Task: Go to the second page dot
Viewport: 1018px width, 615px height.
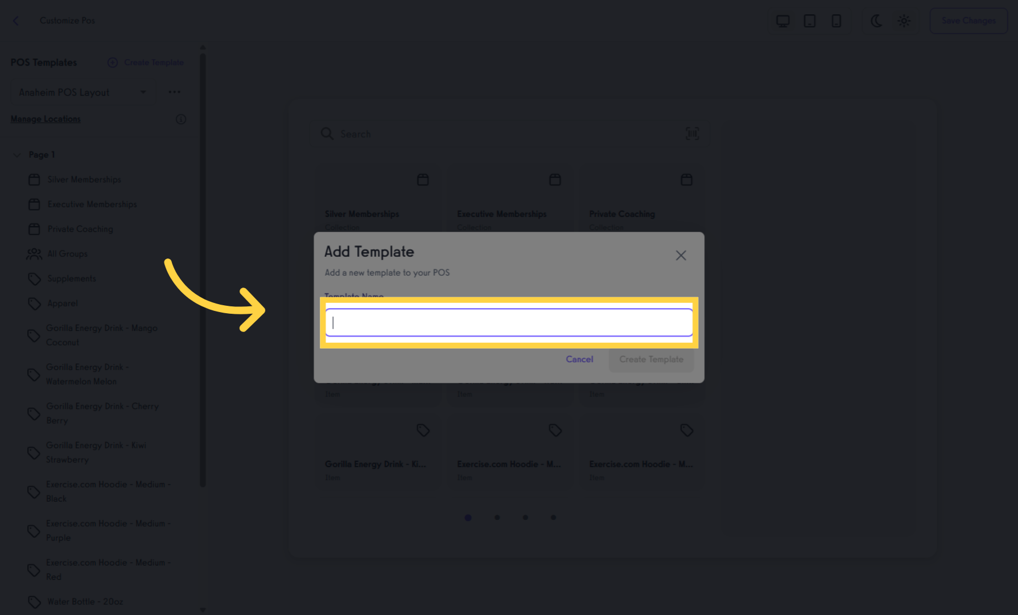Action: [x=497, y=518]
